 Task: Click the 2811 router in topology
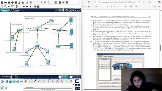click(51, 21)
